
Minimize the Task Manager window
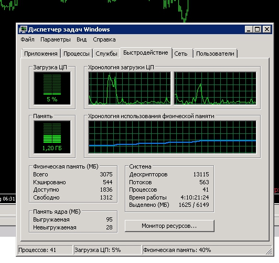click(x=249, y=29)
